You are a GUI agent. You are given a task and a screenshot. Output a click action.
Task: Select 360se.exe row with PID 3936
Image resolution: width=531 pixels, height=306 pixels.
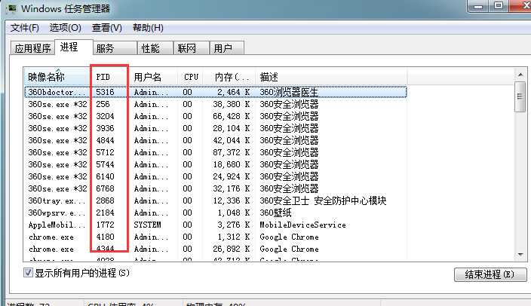(216, 128)
